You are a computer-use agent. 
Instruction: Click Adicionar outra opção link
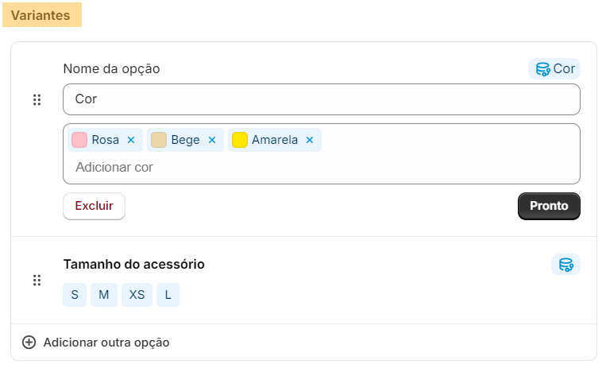pyautogui.click(x=106, y=343)
